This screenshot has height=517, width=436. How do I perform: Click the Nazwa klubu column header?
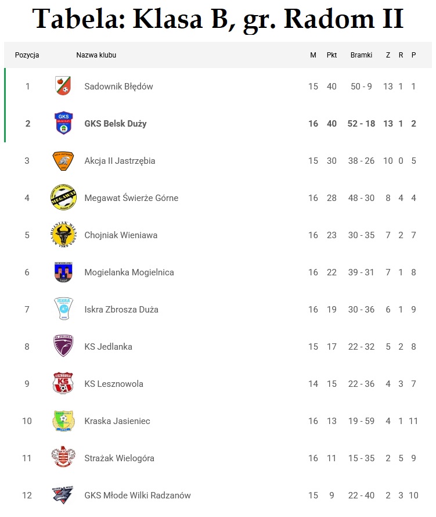[x=96, y=55]
